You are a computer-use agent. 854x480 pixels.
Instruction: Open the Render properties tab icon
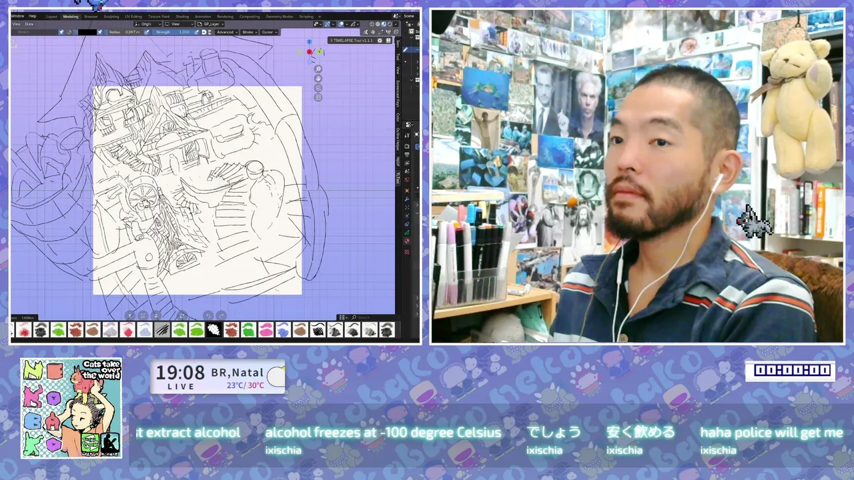(x=406, y=146)
